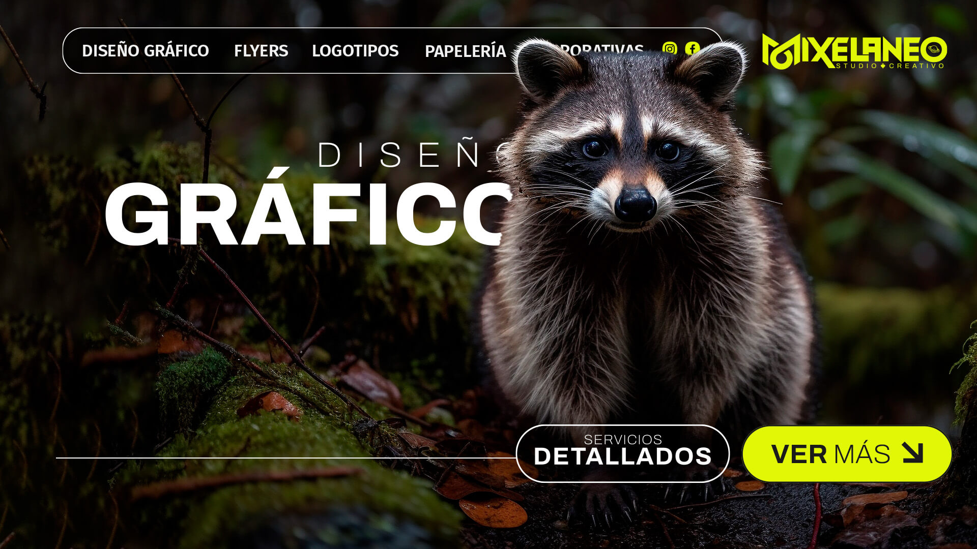
Task: Select DISEÑO GRÁFICO in the navigation bar
Action: pos(146,51)
